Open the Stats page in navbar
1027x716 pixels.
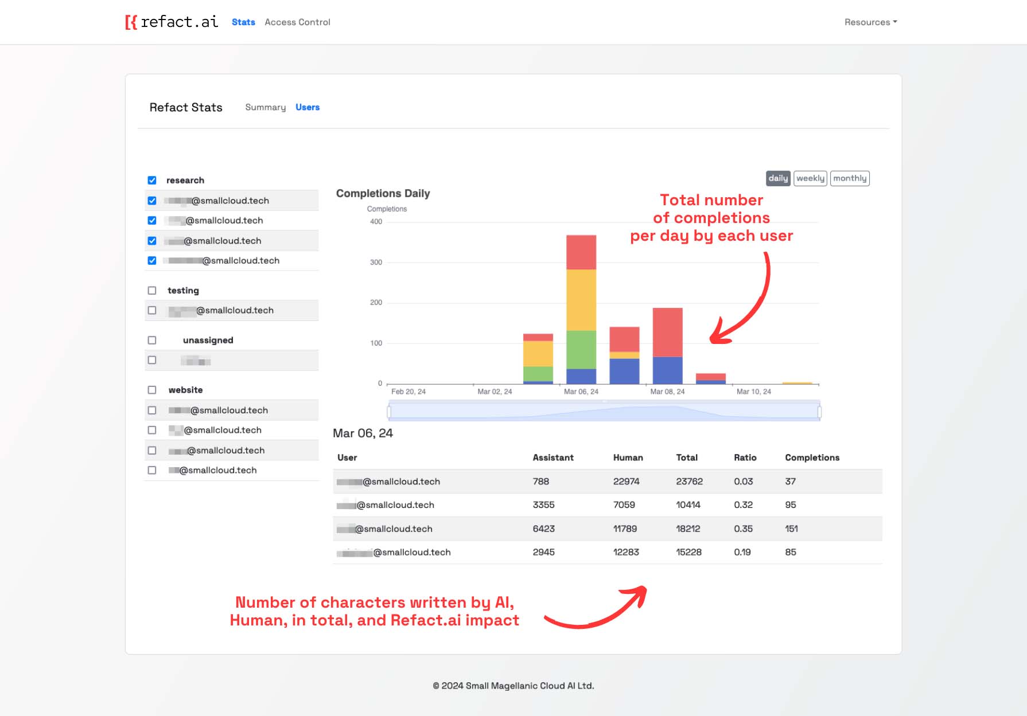coord(243,22)
